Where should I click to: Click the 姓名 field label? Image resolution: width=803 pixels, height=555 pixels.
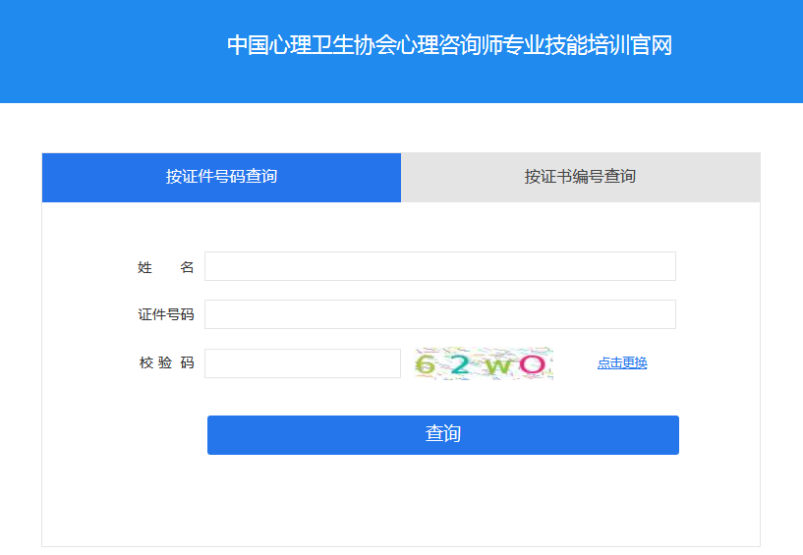click(x=166, y=267)
